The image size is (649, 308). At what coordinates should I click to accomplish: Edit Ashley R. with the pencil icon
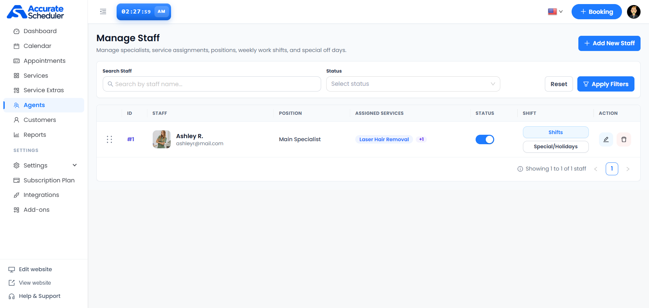click(x=606, y=139)
